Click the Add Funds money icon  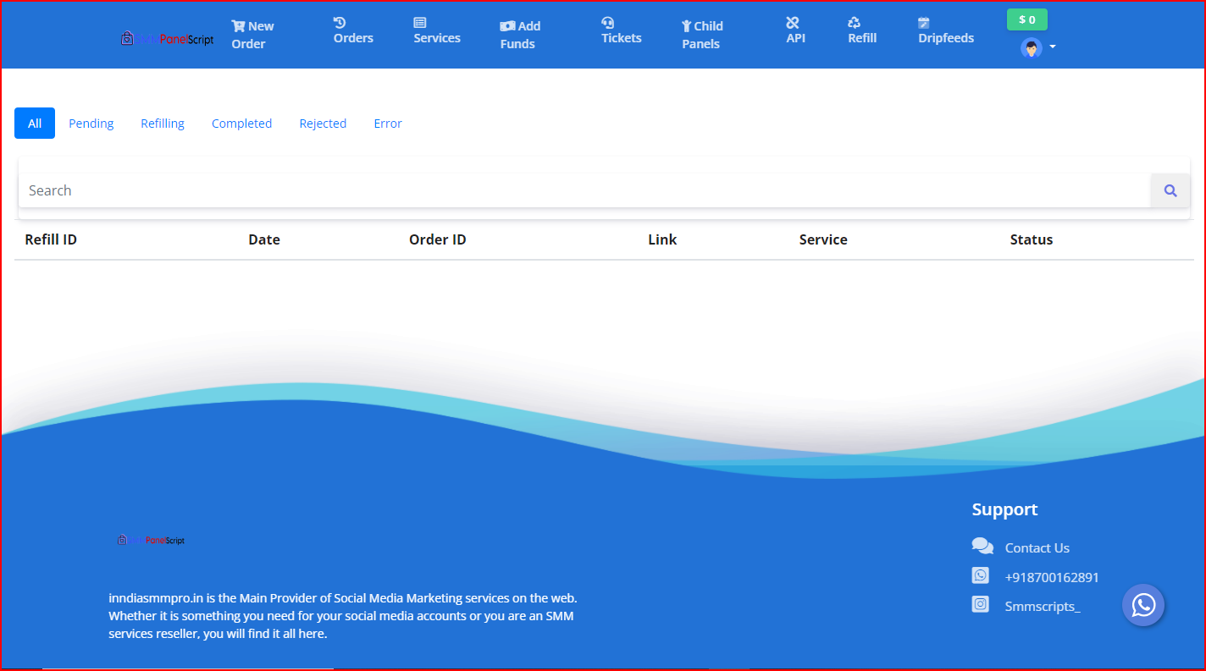[x=507, y=26]
